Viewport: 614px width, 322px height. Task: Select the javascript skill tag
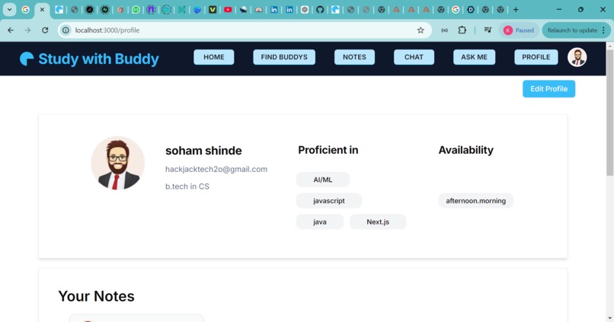pos(329,201)
